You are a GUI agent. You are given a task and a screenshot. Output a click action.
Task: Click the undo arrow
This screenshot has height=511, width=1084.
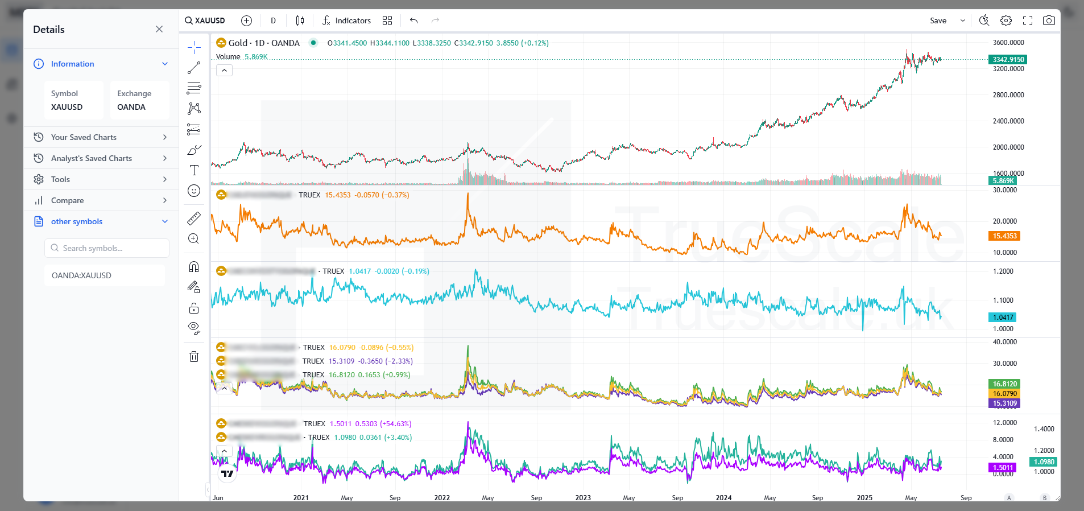[414, 20]
